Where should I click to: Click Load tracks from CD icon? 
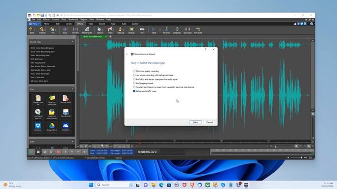[38, 114]
